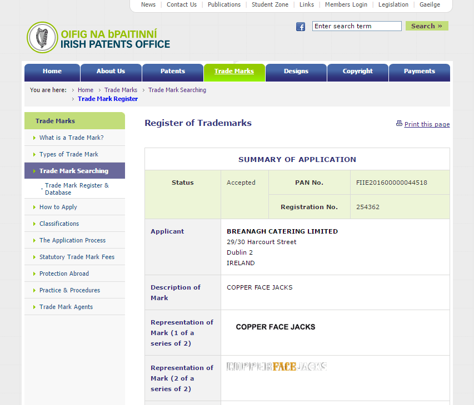Click the printer icon beside Print this page

399,123
